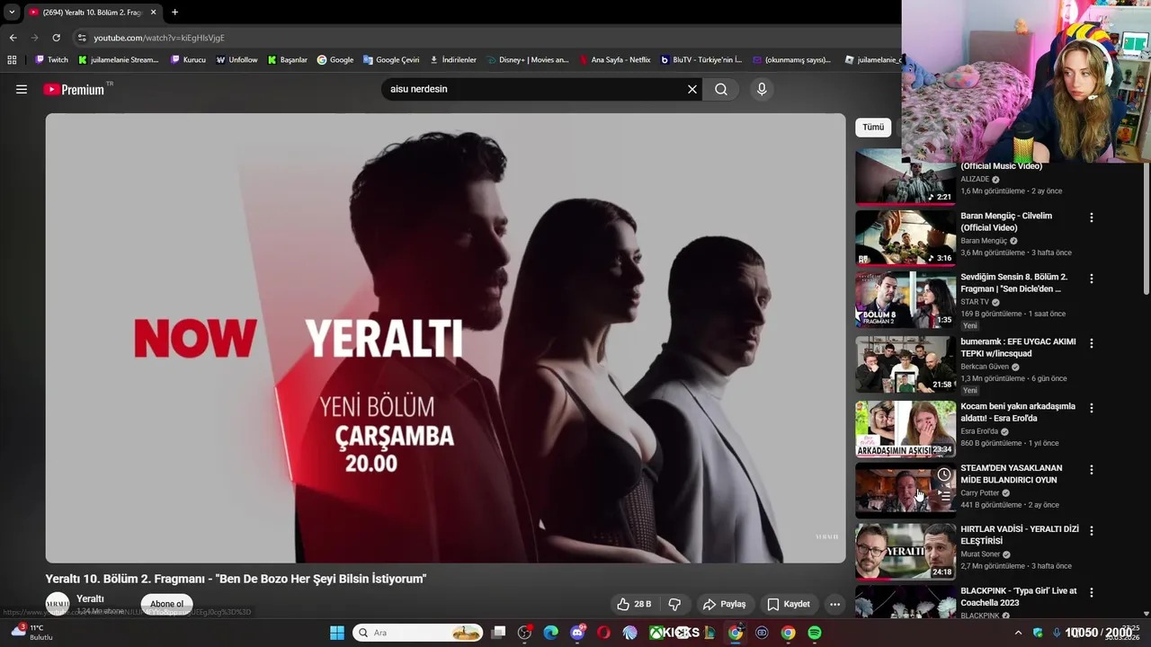
Task: Add STEAM video to Watch Later clock
Action: click(944, 474)
